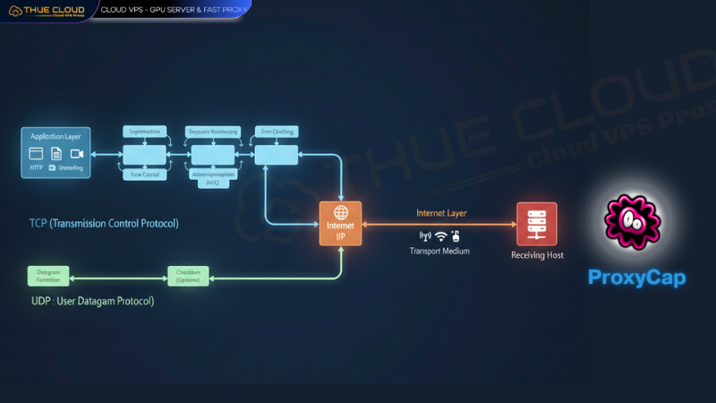This screenshot has height=403, width=716.
Task: Click the document icon in Application Layer
Action: [x=55, y=155]
